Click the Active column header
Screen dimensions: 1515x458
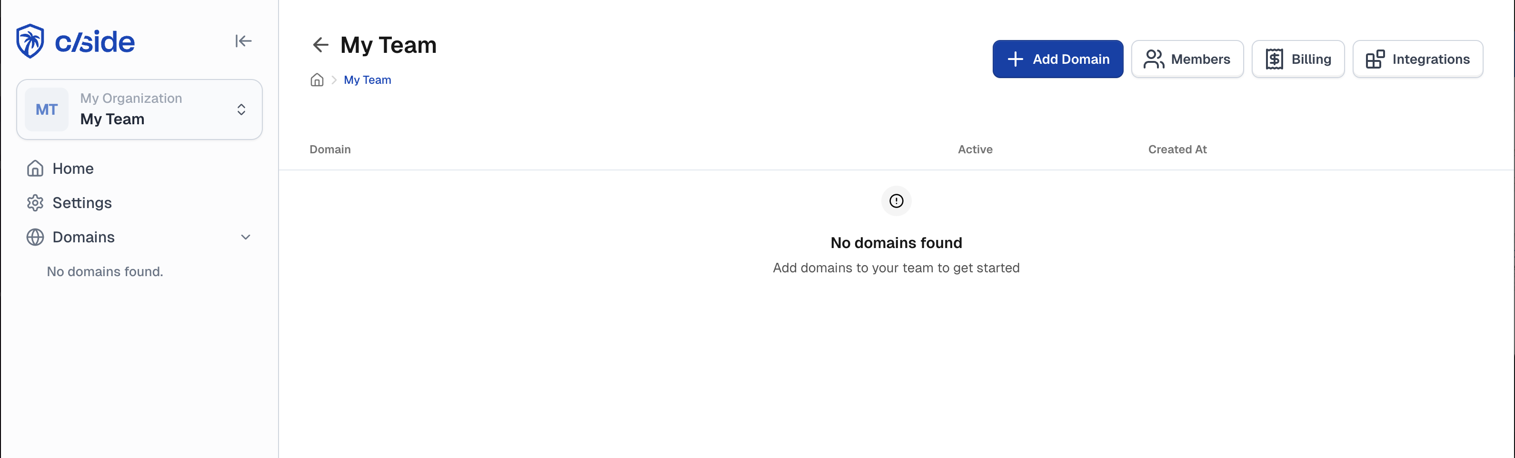975,149
